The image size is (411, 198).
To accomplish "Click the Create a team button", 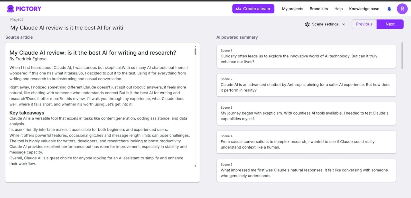I will click(253, 9).
